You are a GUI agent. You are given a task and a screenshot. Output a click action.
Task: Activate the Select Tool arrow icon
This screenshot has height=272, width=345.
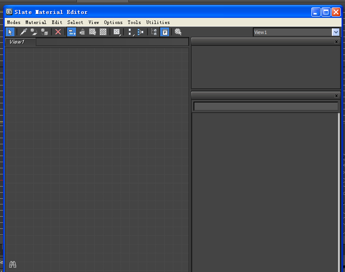click(x=10, y=32)
